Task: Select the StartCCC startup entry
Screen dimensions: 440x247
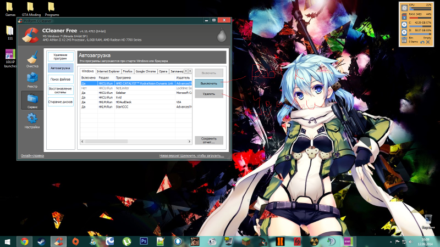Action: coord(136,106)
